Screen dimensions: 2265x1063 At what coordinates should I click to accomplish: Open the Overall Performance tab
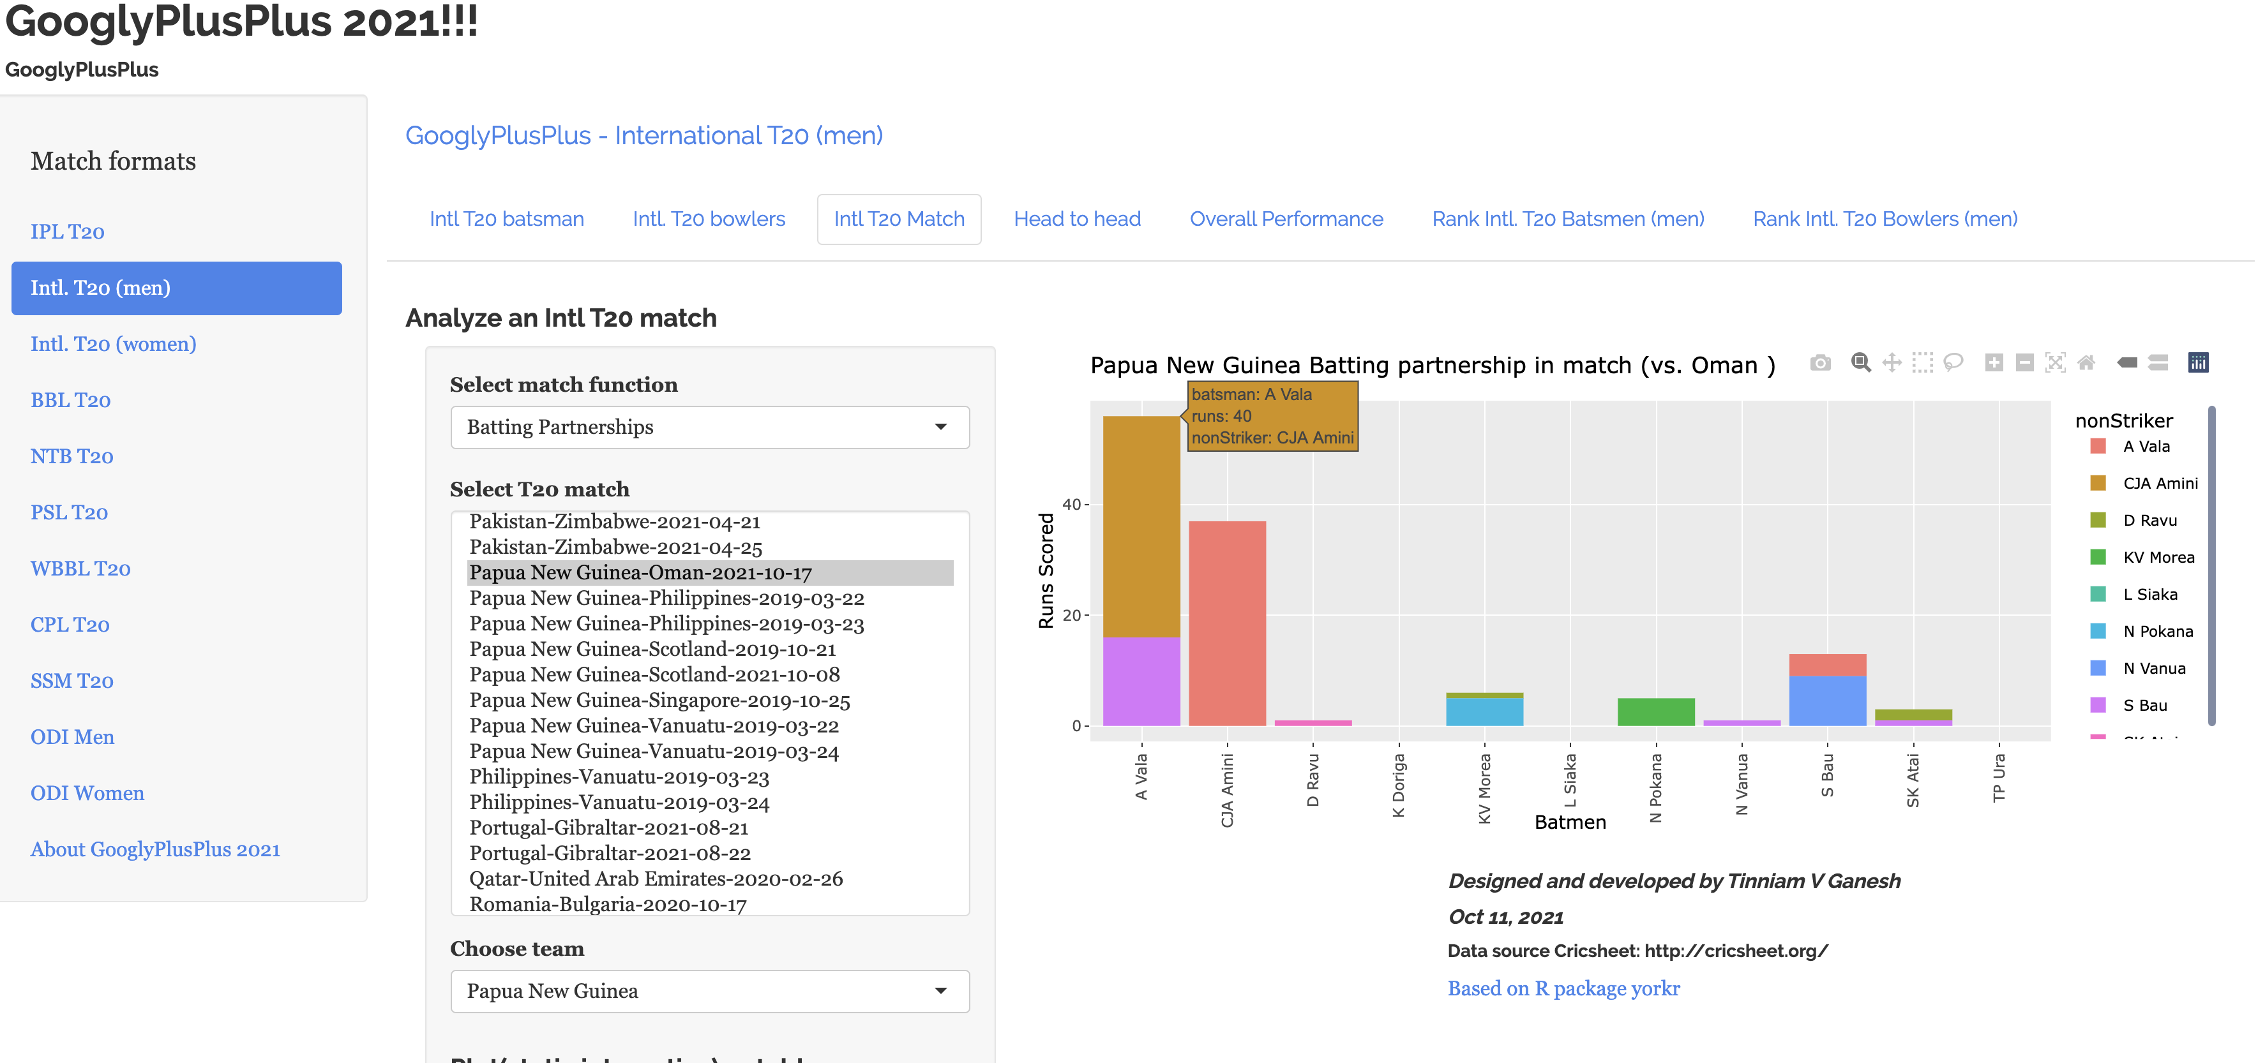click(x=1286, y=219)
